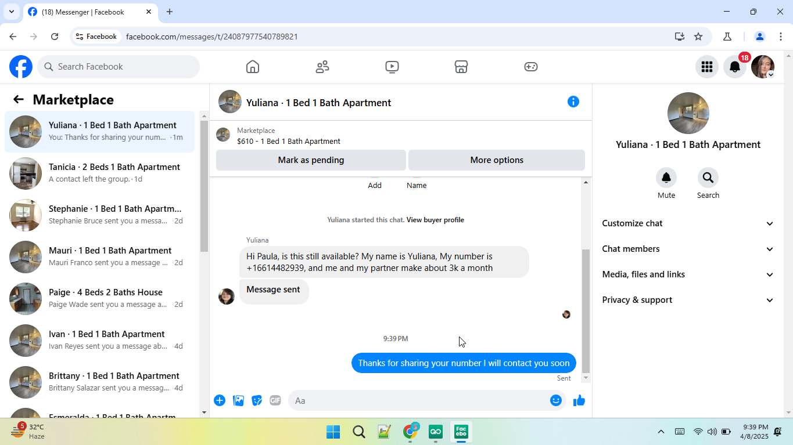This screenshot has height=445, width=793.
Task: Open the emoji picker in message box
Action: coord(556,400)
